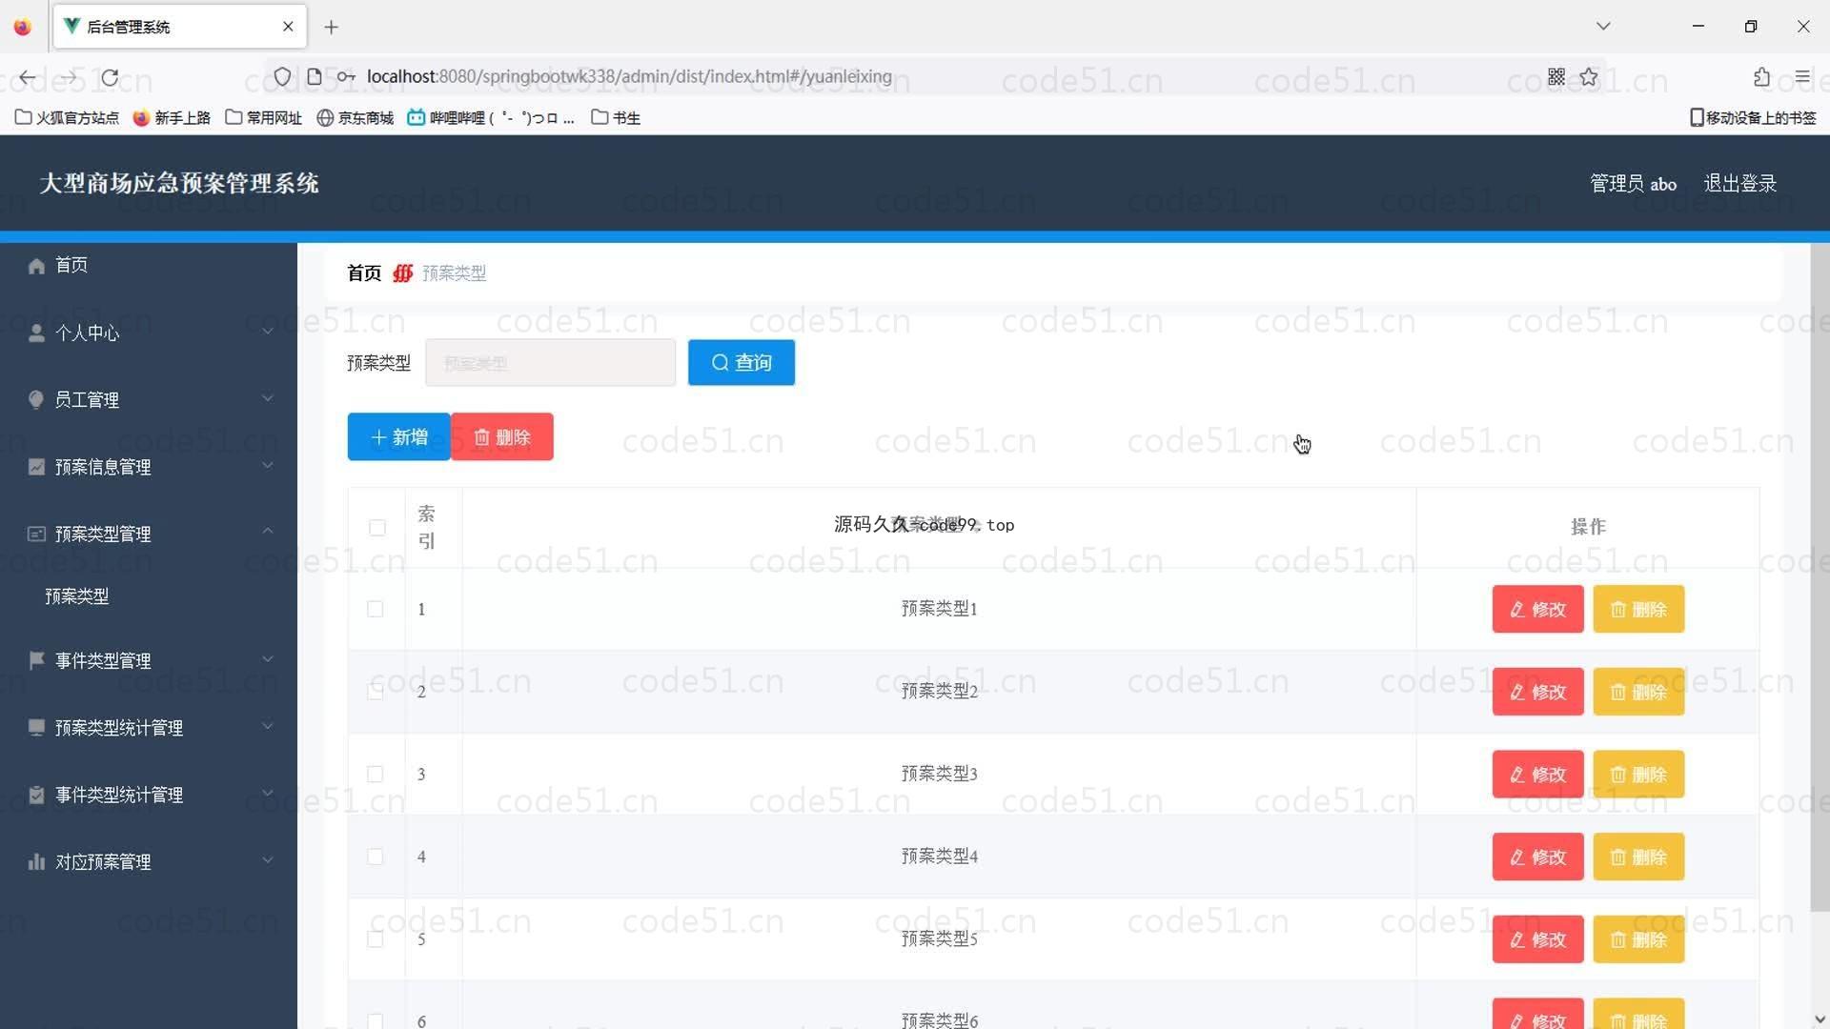1830x1029 pixels.
Task: Click the 新增 add button
Action: point(398,437)
